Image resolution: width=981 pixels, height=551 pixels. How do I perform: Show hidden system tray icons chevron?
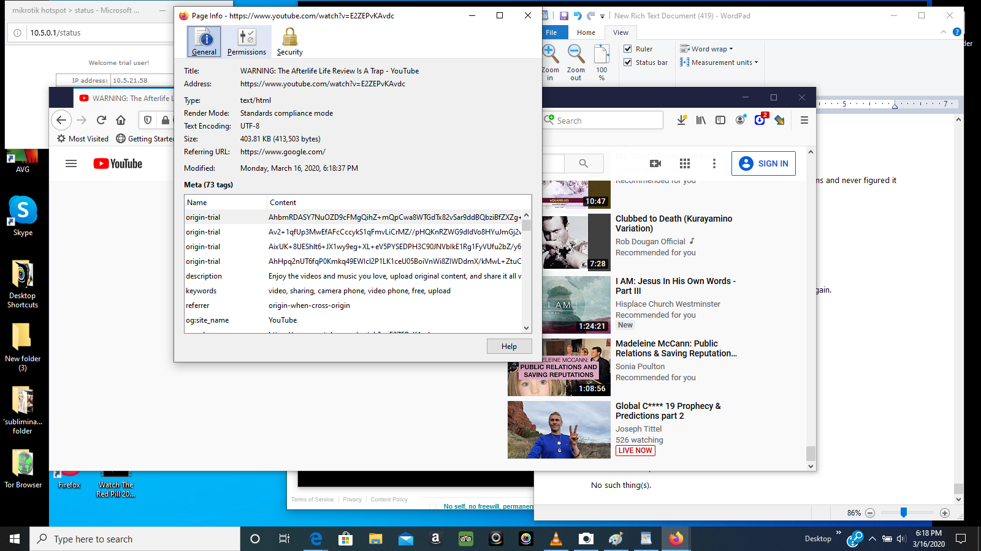tap(872, 539)
